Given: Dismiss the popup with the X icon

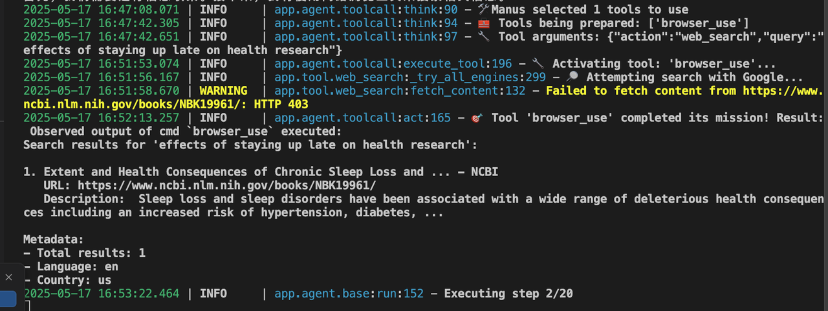Looking at the screenshot, I should pos(8,277).
